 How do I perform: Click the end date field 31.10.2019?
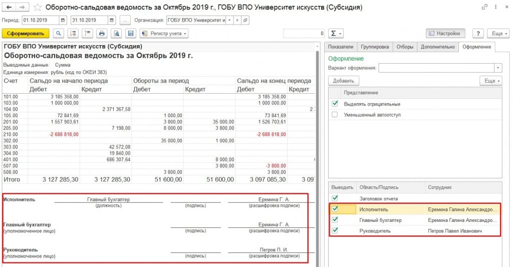89,20
